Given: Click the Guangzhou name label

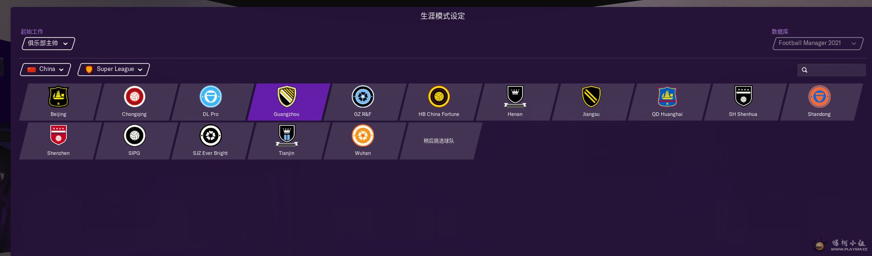Looking at the screenshot, I should pos(287,114).
